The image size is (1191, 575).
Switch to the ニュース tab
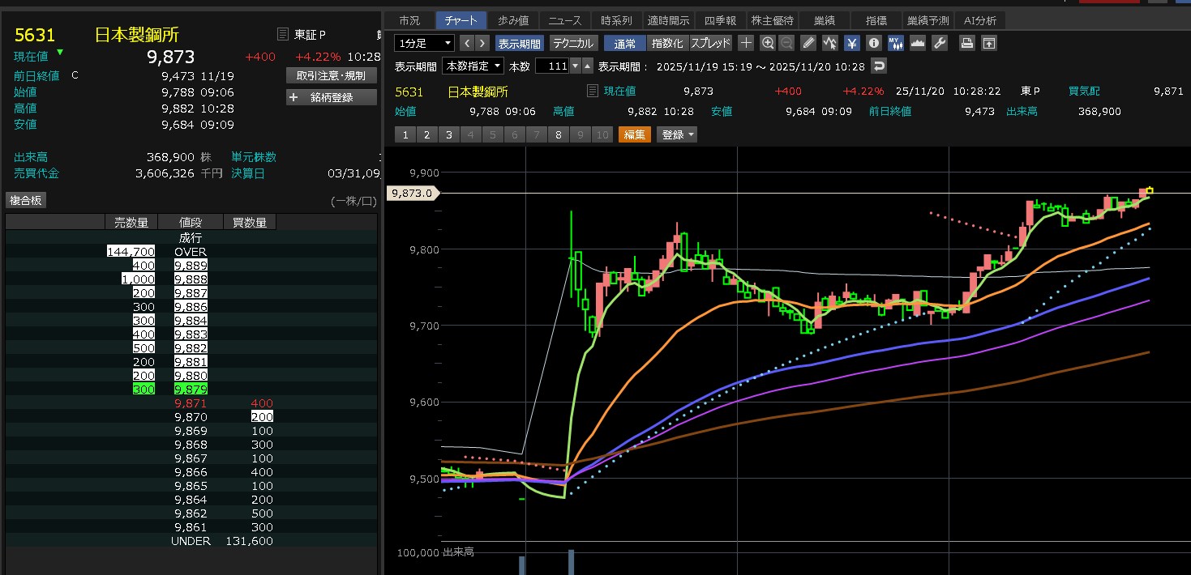(564, 20)
